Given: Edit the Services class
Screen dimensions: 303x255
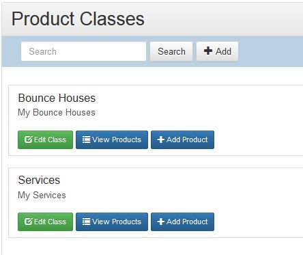Looking at the screenshot, I should pyautogui.click(x=45, y=222).
